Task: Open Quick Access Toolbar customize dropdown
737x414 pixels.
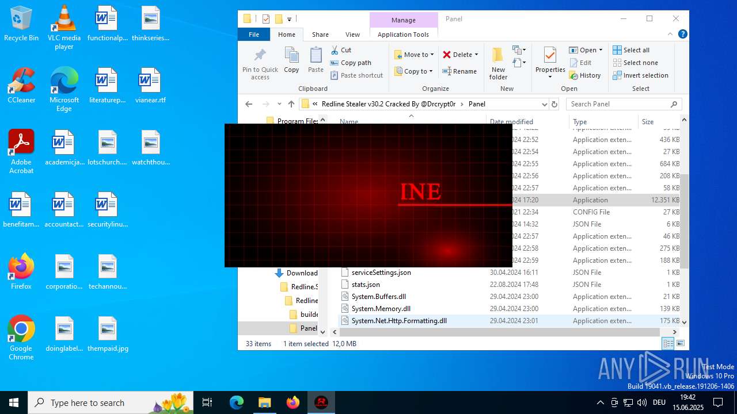Action: [290, 19]
